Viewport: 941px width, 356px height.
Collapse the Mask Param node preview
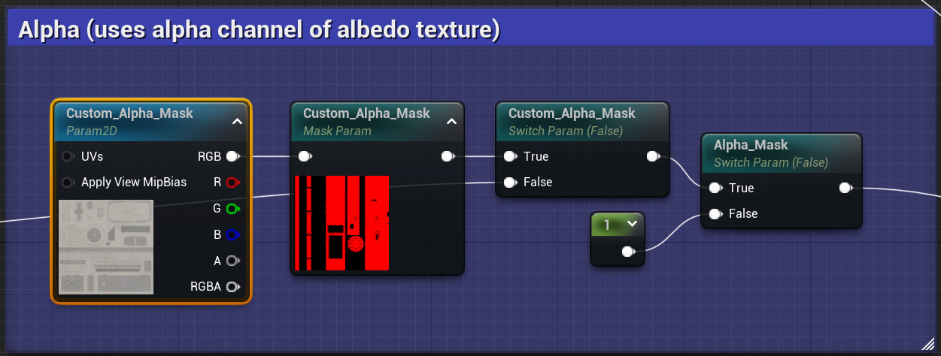[451, 121]
